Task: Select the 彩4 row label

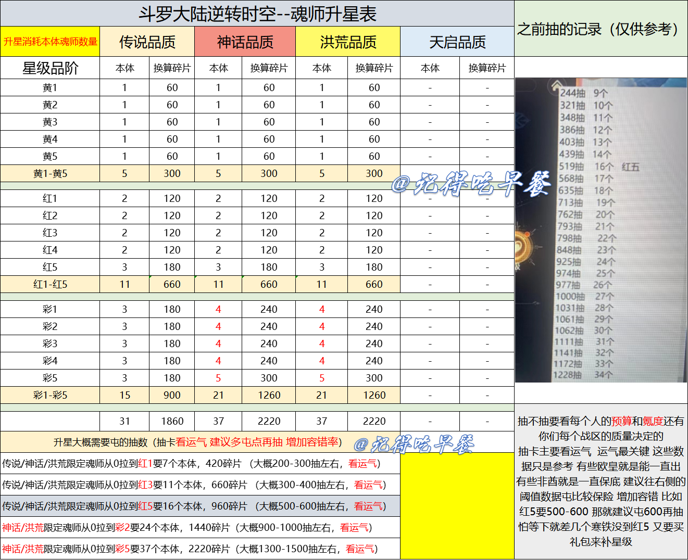Action: point(50,361)
